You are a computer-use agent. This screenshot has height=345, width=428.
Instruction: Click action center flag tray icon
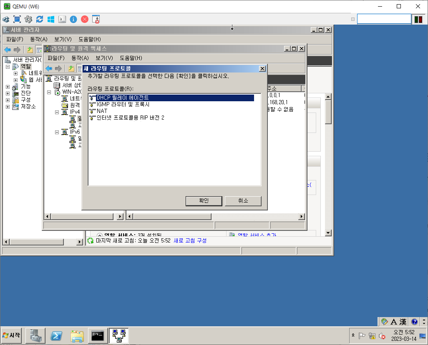(362, 336)
